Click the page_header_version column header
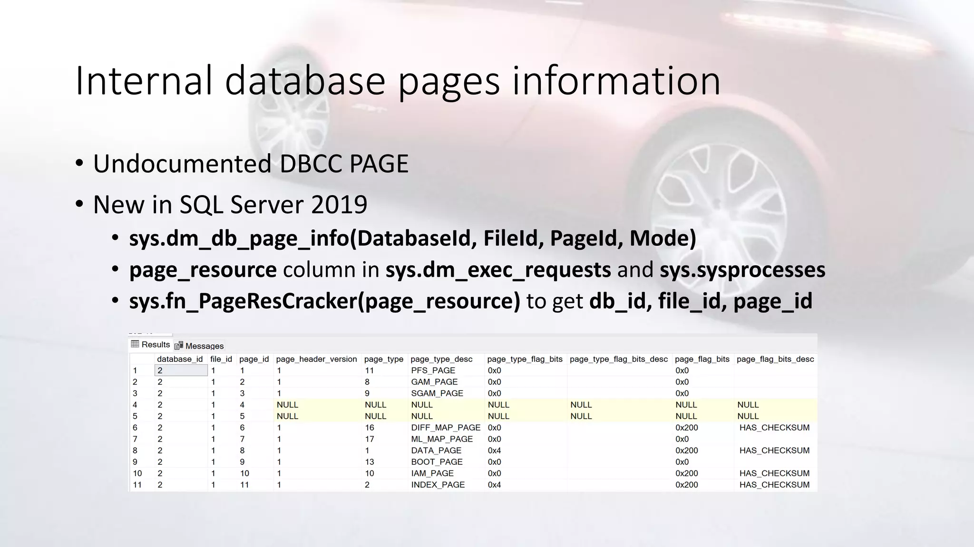The image size is (974, 547). tap(316, 359)
